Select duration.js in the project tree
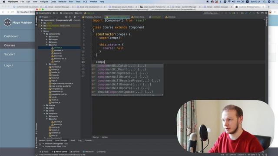 pos(56,67)
